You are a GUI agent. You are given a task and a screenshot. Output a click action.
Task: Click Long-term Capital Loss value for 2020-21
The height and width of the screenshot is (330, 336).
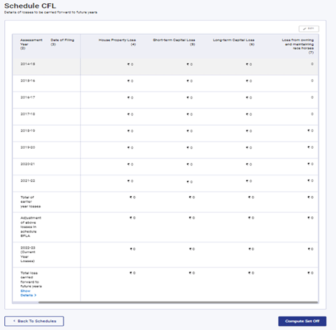pos(249,164)
